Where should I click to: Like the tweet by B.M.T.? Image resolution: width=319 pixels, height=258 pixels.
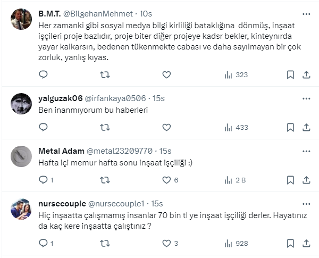[166, 75]
